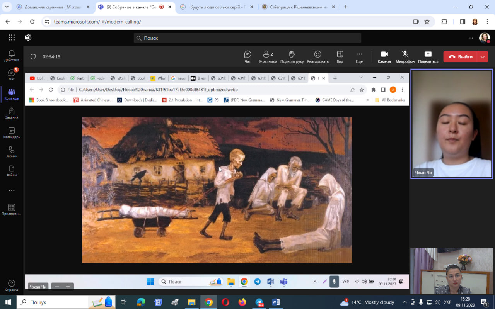Reload the Teams page

pos(32,22)
